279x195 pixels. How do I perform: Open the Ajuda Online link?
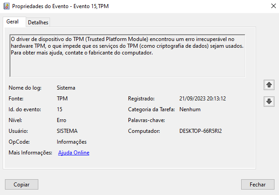[x=73, y=153]
